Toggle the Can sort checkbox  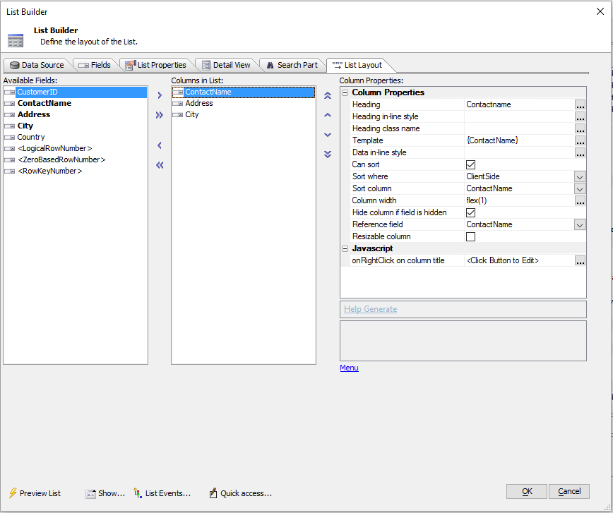tap(470, 164)
